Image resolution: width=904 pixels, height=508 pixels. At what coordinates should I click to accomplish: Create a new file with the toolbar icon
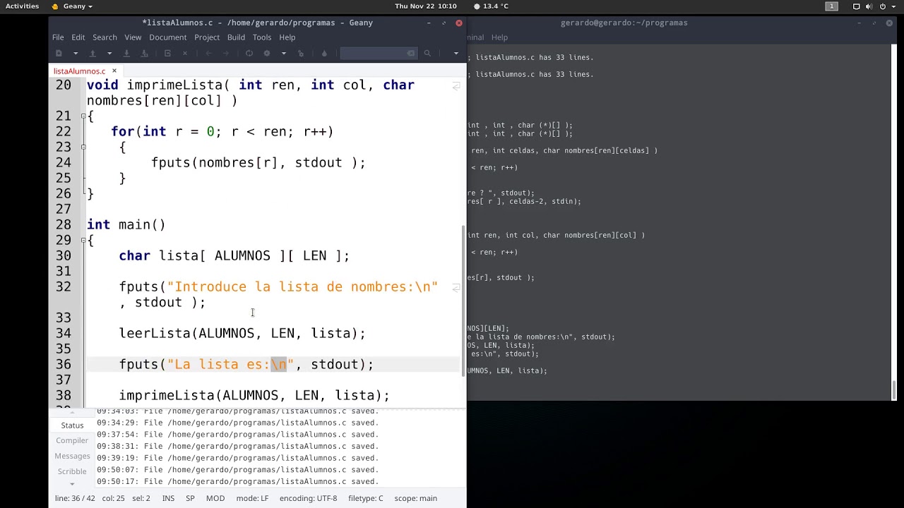click(x=59, y=53)
